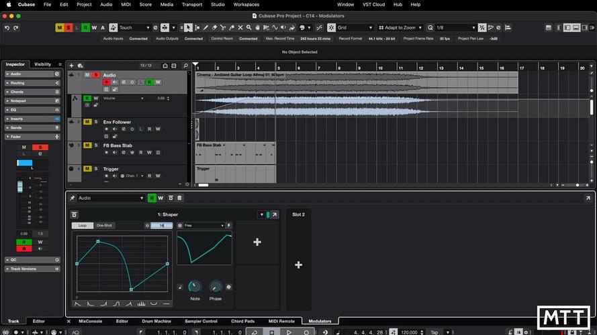The width and height of the screenshot is (597, 335).
Task: Click the pin icon beside Audio selector
Action: click(x=73, y=198)
